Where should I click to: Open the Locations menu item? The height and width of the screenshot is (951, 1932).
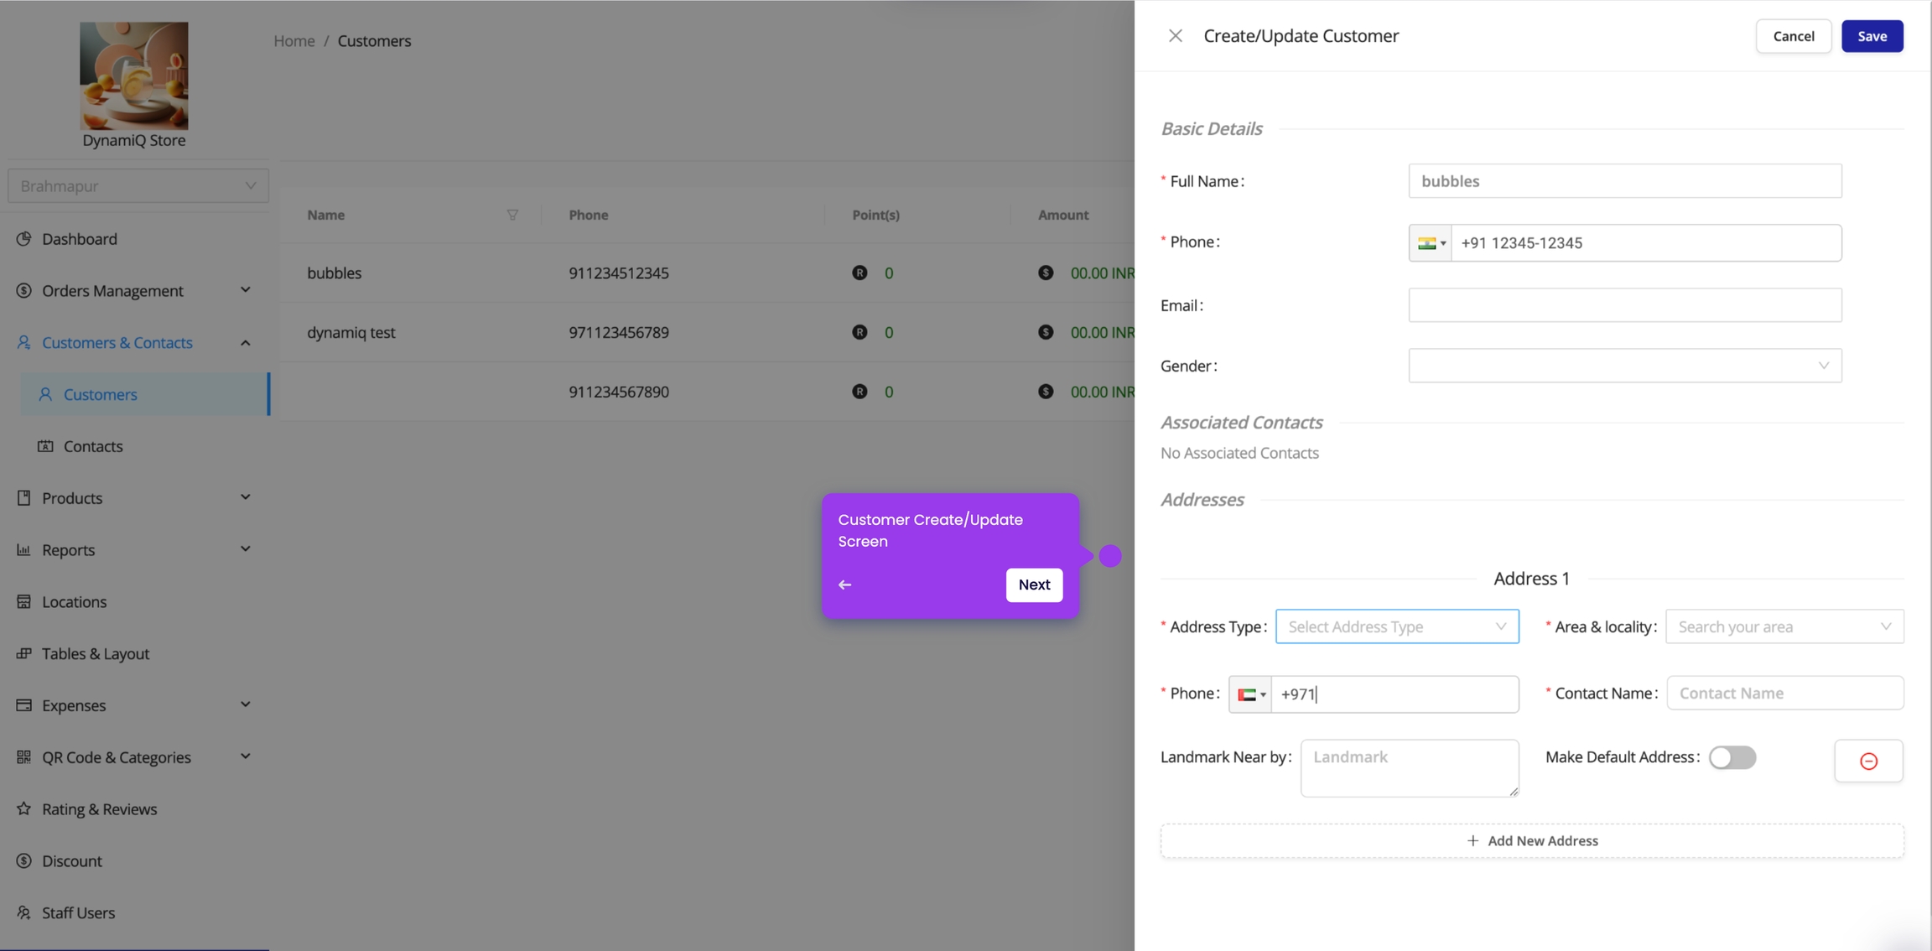click(x=74, y=601)
